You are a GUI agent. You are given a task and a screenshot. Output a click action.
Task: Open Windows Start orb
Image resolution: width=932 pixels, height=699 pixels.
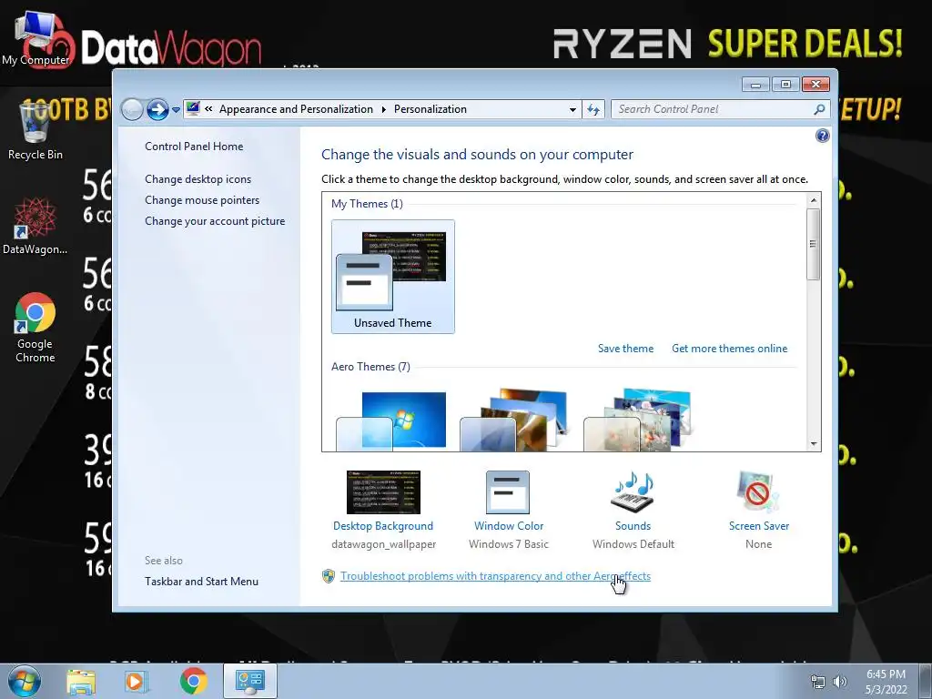pyautogui.click(x=25, y=681)
